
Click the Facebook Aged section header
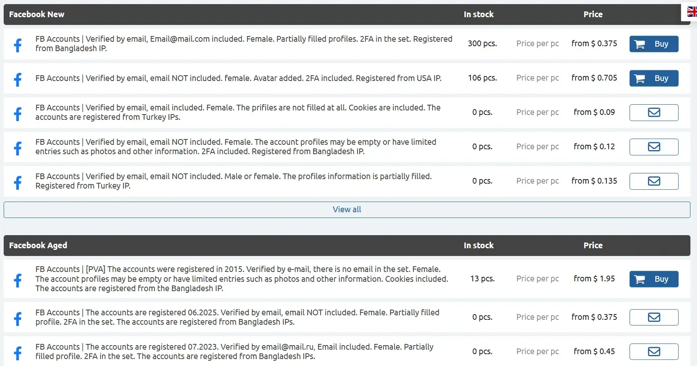tap(38, 245)
